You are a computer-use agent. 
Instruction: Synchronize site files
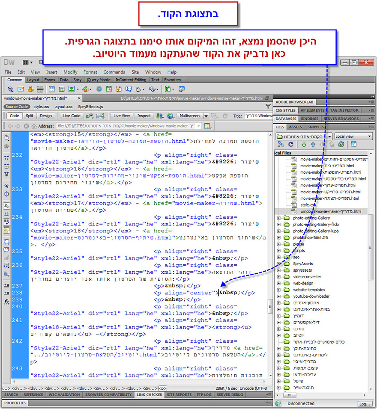tap(341, 144)
